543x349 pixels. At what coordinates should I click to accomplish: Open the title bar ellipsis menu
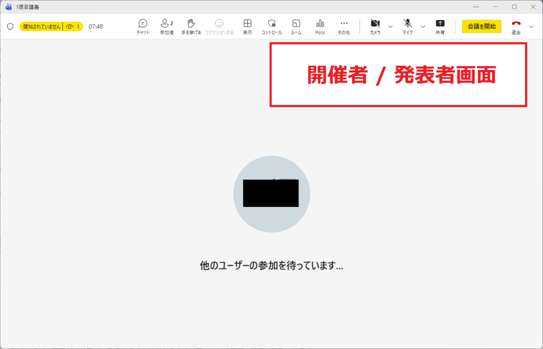pos(476,7)
